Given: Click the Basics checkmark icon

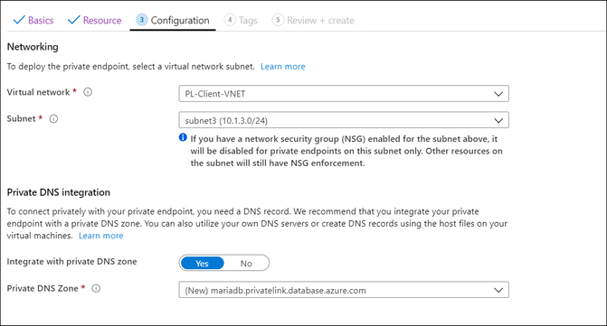Looking at the screenshot, I should (19, 20).
